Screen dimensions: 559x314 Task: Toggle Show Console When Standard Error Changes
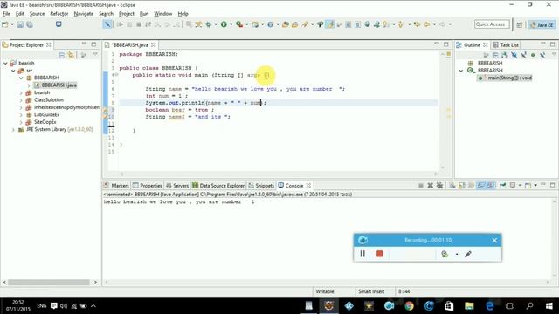click(x=491, y=186)
